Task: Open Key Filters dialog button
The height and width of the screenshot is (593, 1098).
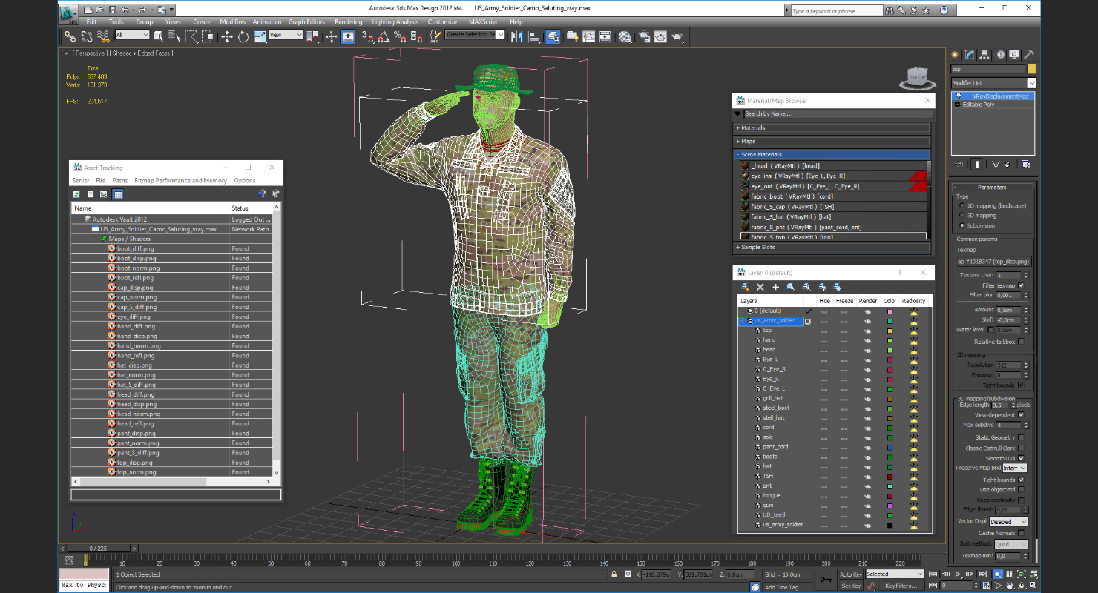Action: [900, 586]
